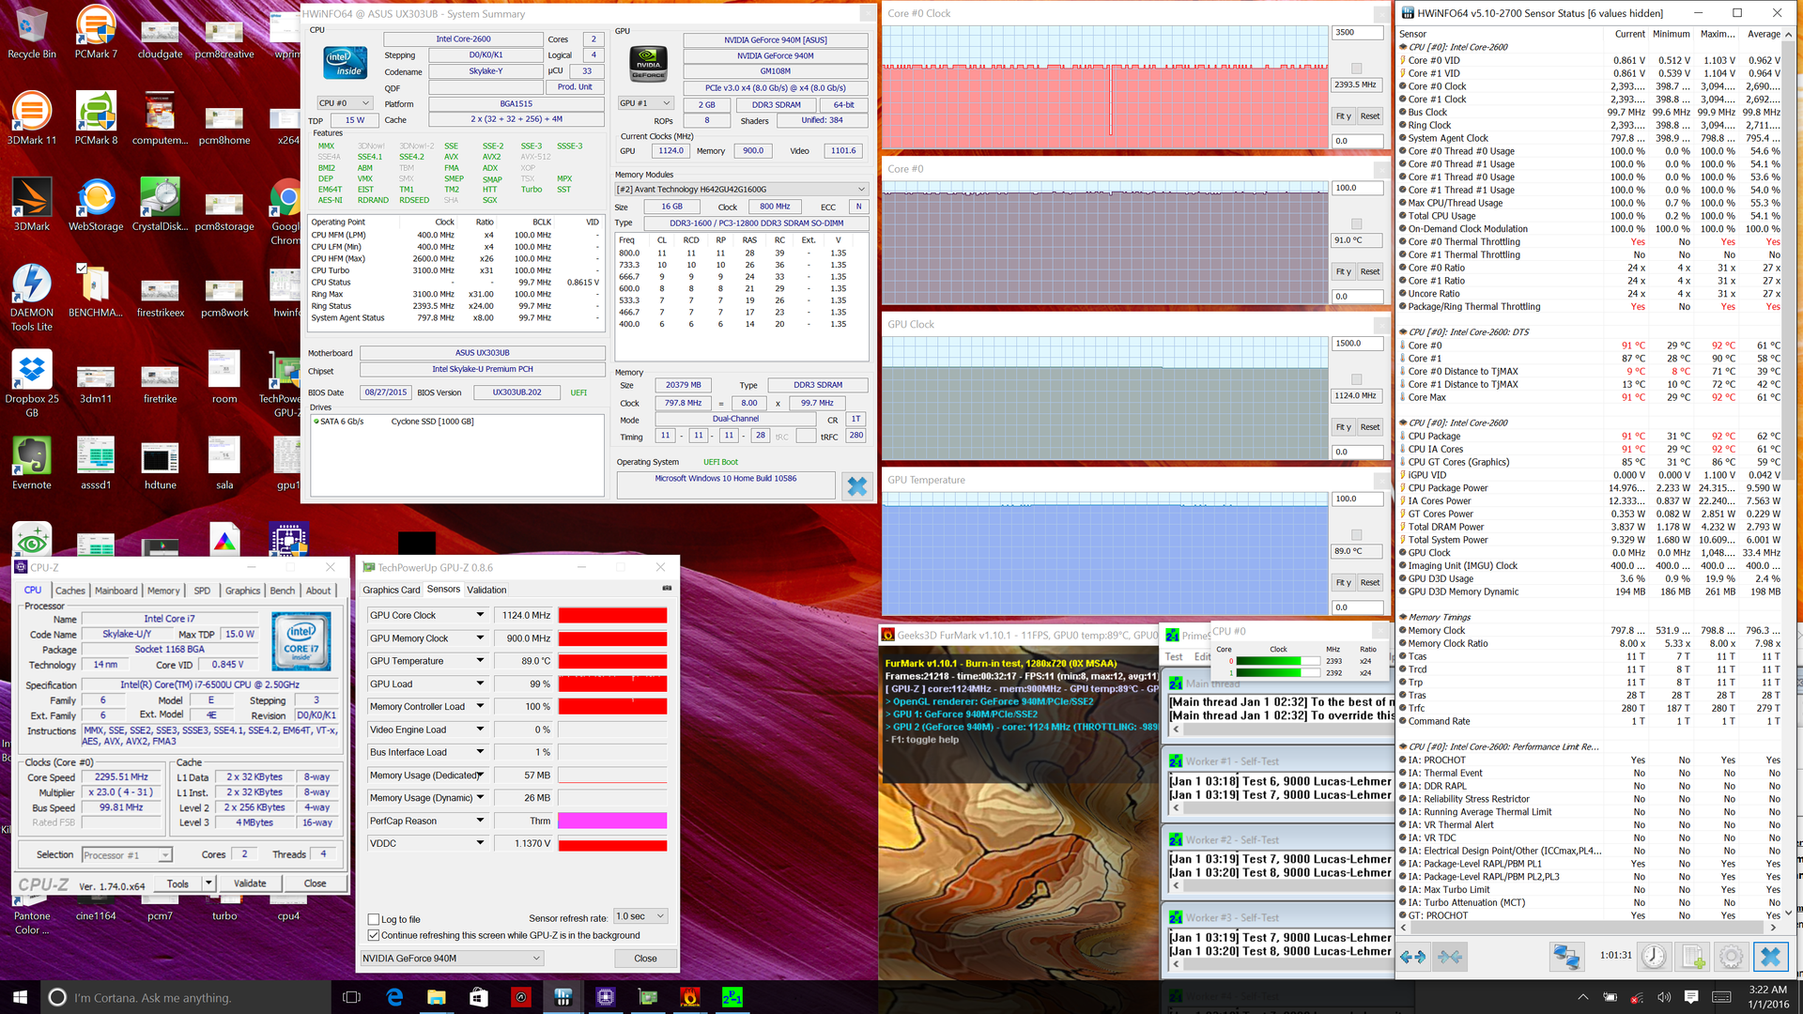Select the 3DMark 11 desktop icon
The height and width of the screenshot is (1014, 1803).
[32, 118]
